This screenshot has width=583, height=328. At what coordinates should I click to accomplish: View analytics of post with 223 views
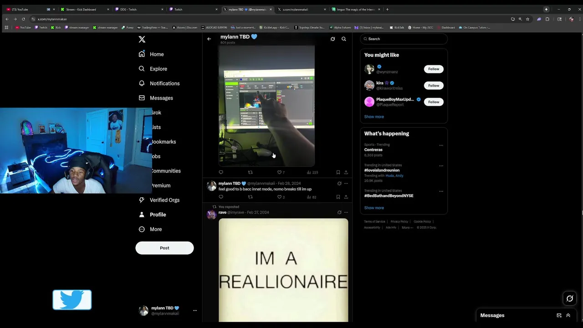[x=312, y=172]
